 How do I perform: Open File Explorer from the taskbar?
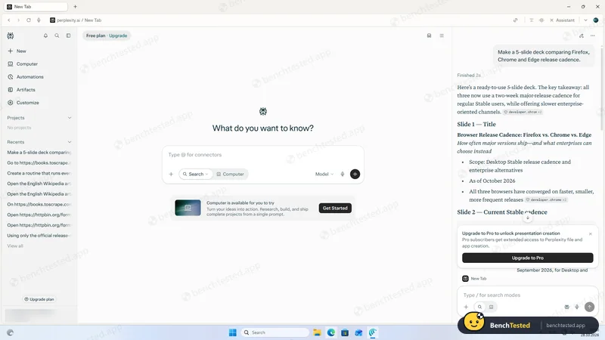click(x=317, y=332)
